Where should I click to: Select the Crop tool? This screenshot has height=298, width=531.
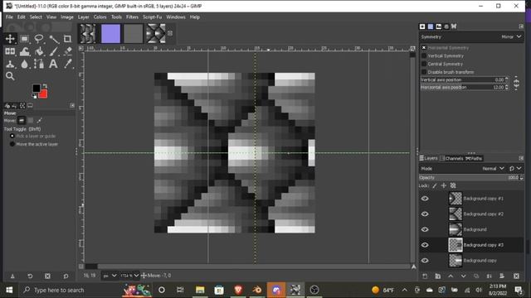68,39
